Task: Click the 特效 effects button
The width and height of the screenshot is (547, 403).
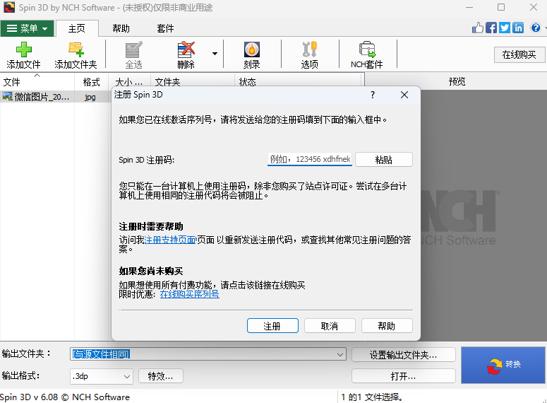Action: tap(161, 376)
